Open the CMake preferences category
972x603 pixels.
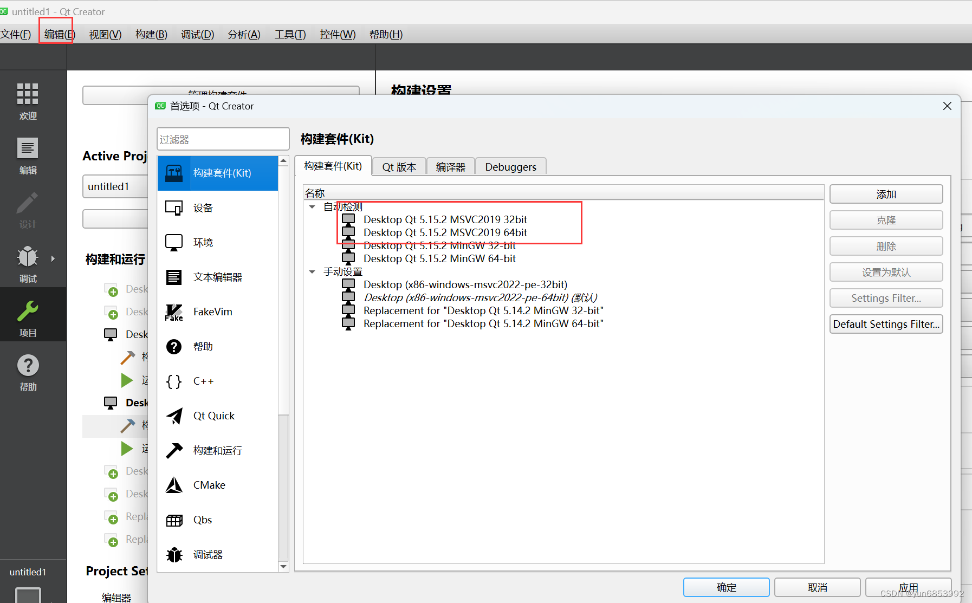pos(218,485)
